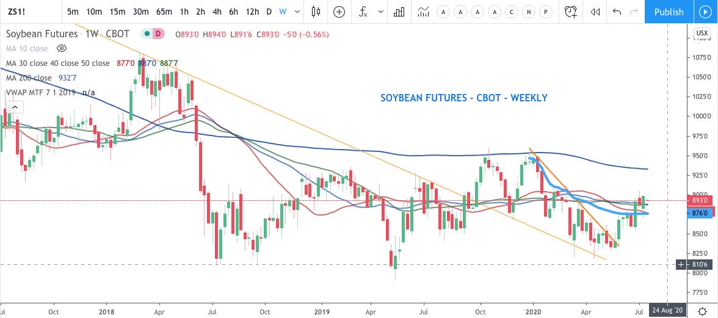Switch to the 10m timeframe
Image resolution: width=718 pixels, height=318 pixels.
[x=94, y=12]
